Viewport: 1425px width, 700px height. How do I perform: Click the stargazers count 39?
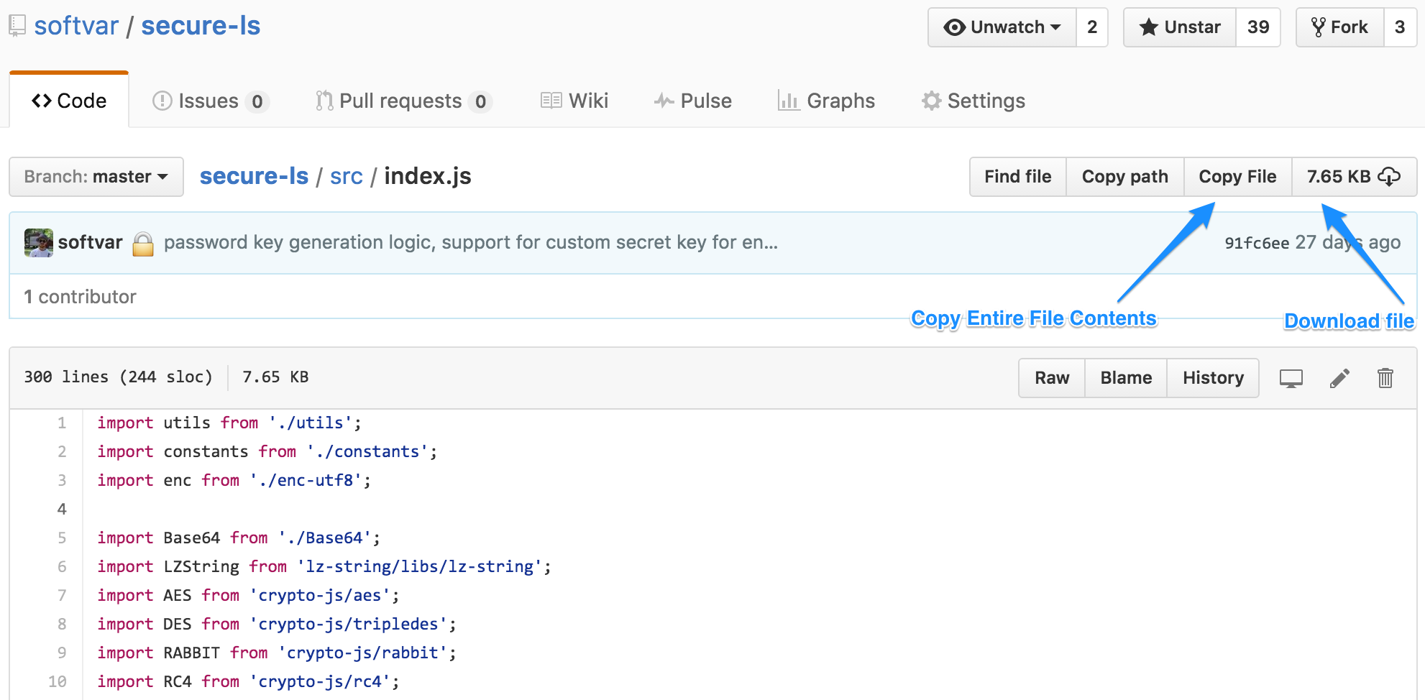coord(1257,27)
